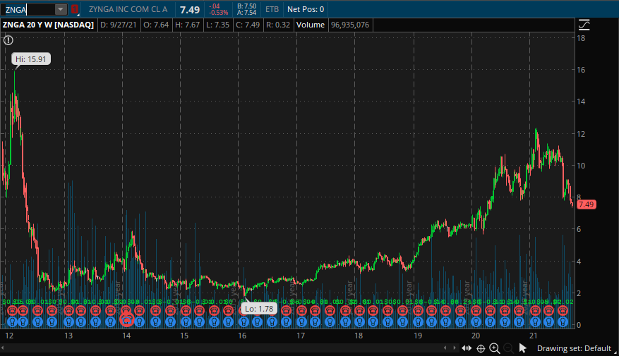Click the ETB label
The width and height of the screenshot is (619, 356).
(x=272, y=9)
